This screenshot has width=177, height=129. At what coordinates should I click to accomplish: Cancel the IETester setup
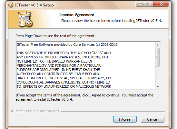click(152, 119)
